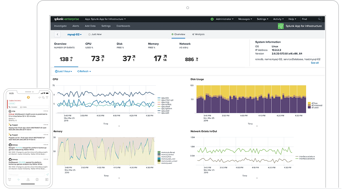
Task: Click the interface.octets.rx legend entry
Action: pos(305,156)
